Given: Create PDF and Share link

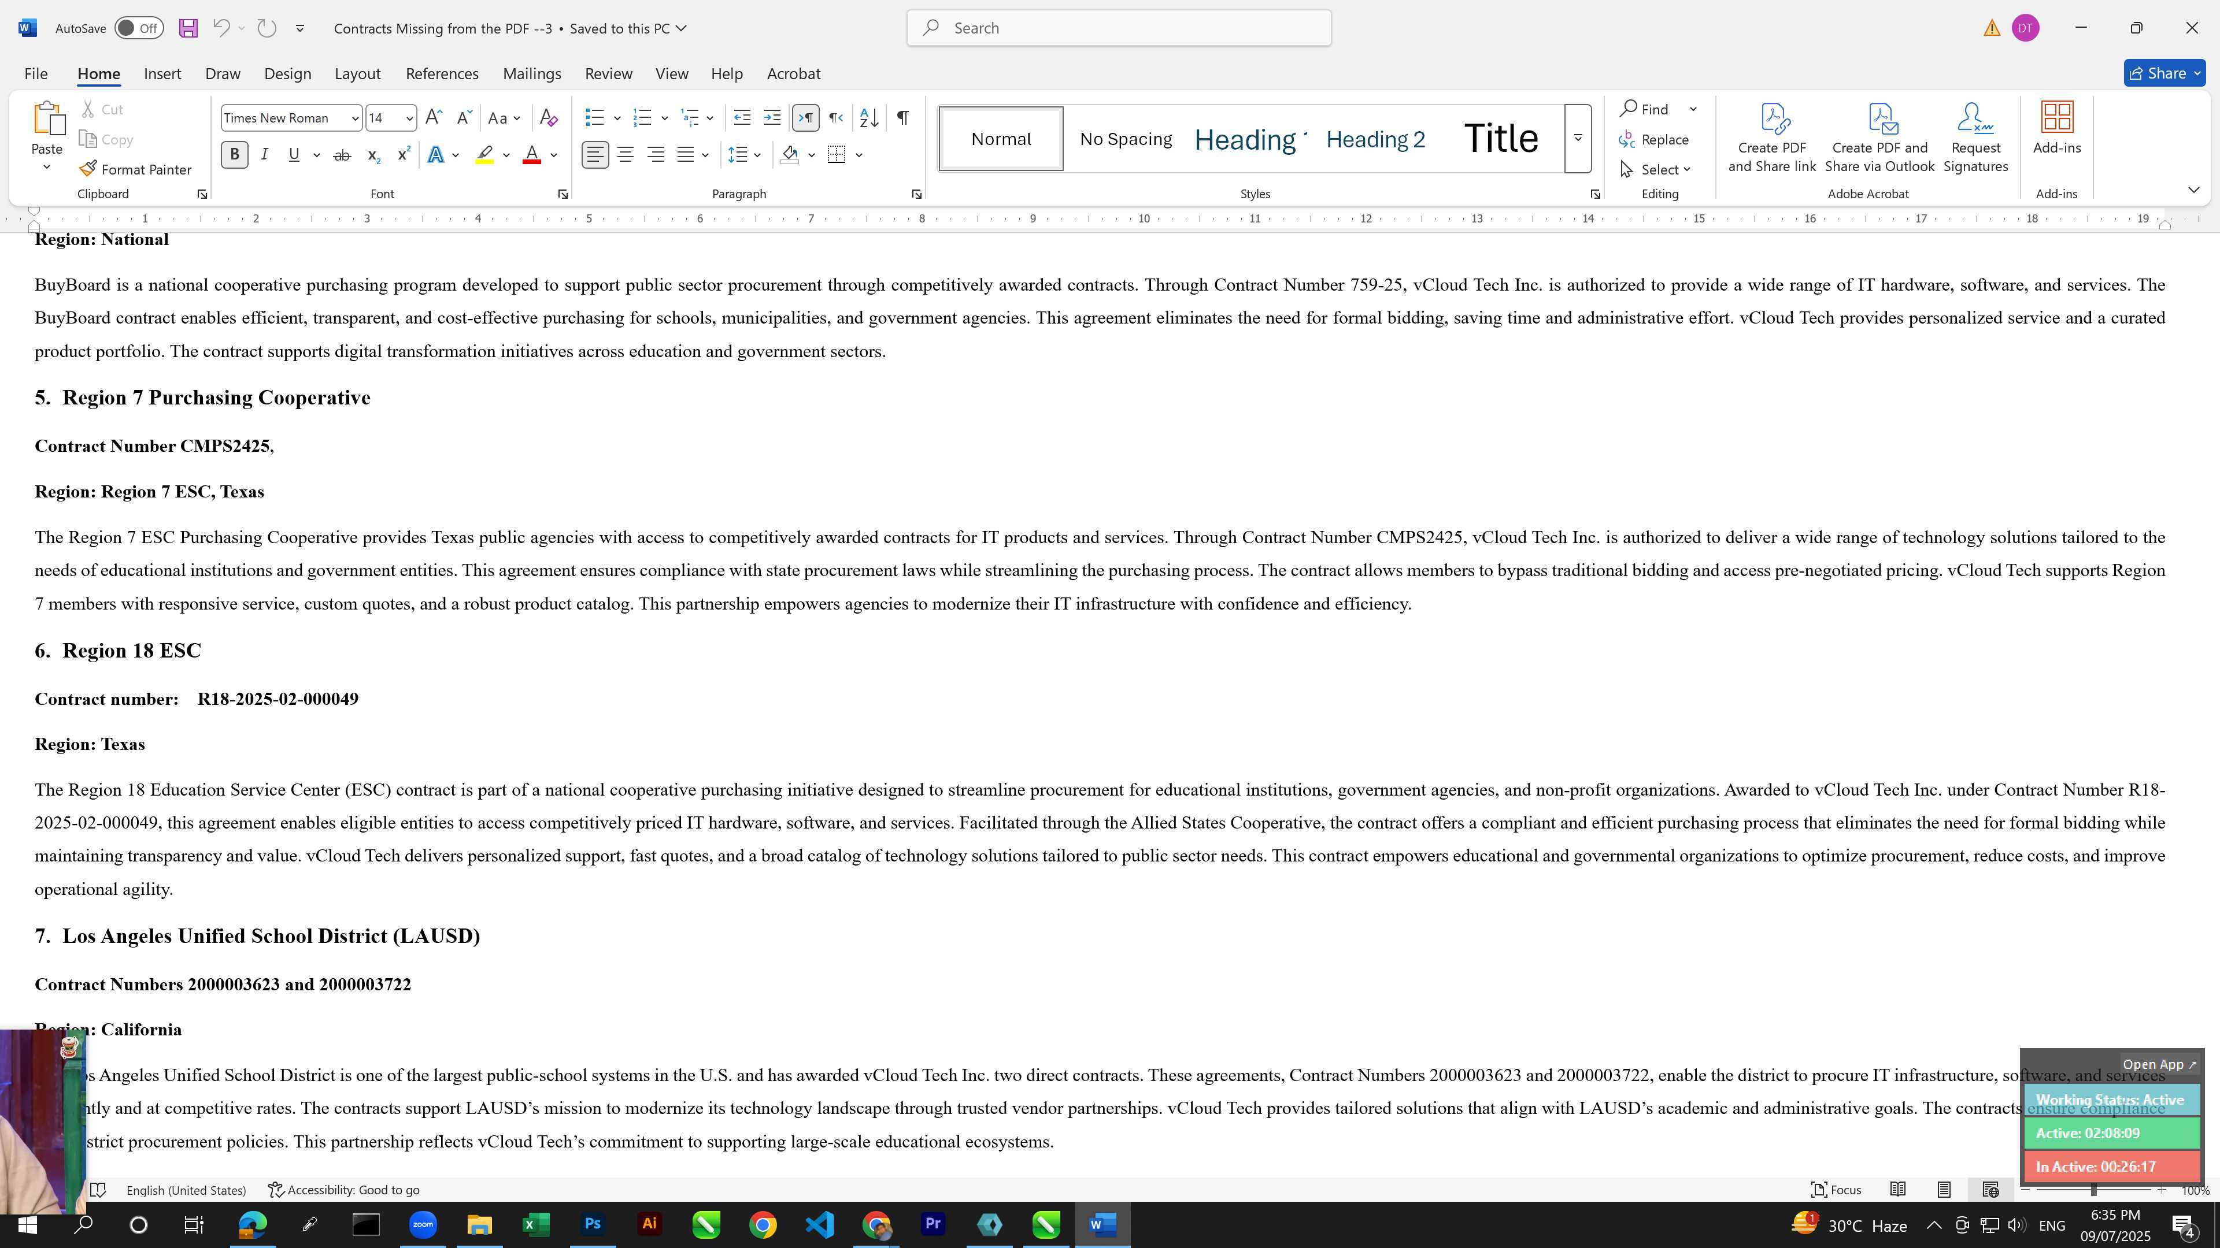Looking at the screenshot, I should pos(1772,138).
